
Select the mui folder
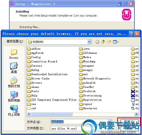83,74
